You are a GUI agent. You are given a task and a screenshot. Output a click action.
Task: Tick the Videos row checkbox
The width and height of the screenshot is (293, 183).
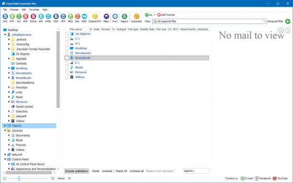[67, 77]
